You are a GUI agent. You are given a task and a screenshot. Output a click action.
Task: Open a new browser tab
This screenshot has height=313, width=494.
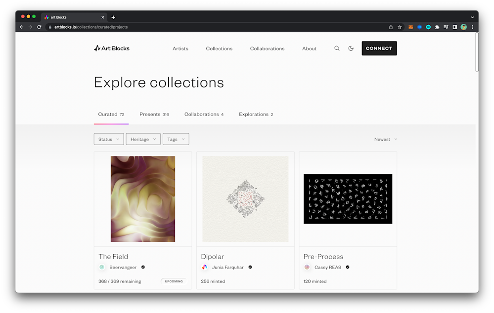[113, 17]
